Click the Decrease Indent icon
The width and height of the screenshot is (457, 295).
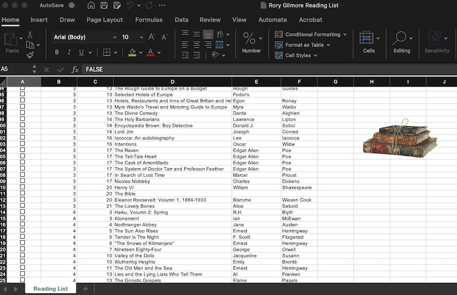[185, 55]
